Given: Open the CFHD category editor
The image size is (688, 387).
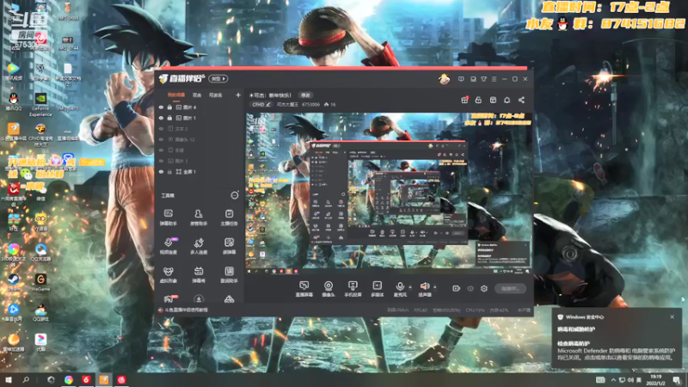Looking at the screenshot, I should [261, 104].
